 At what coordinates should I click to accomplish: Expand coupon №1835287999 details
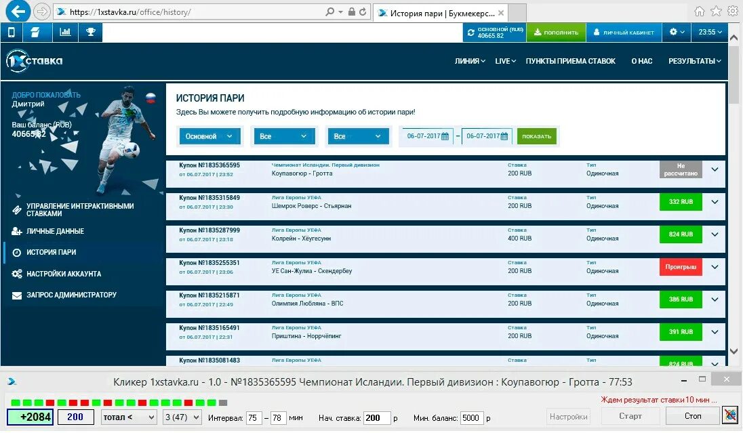715,234
